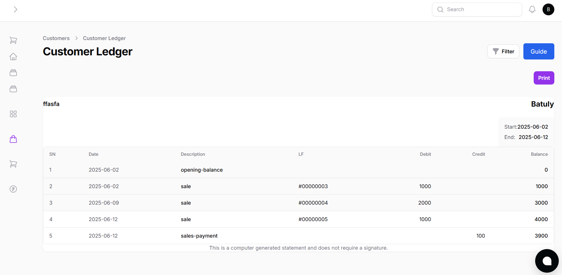Open the notification bell
The image size is (562, 275).
532,9
